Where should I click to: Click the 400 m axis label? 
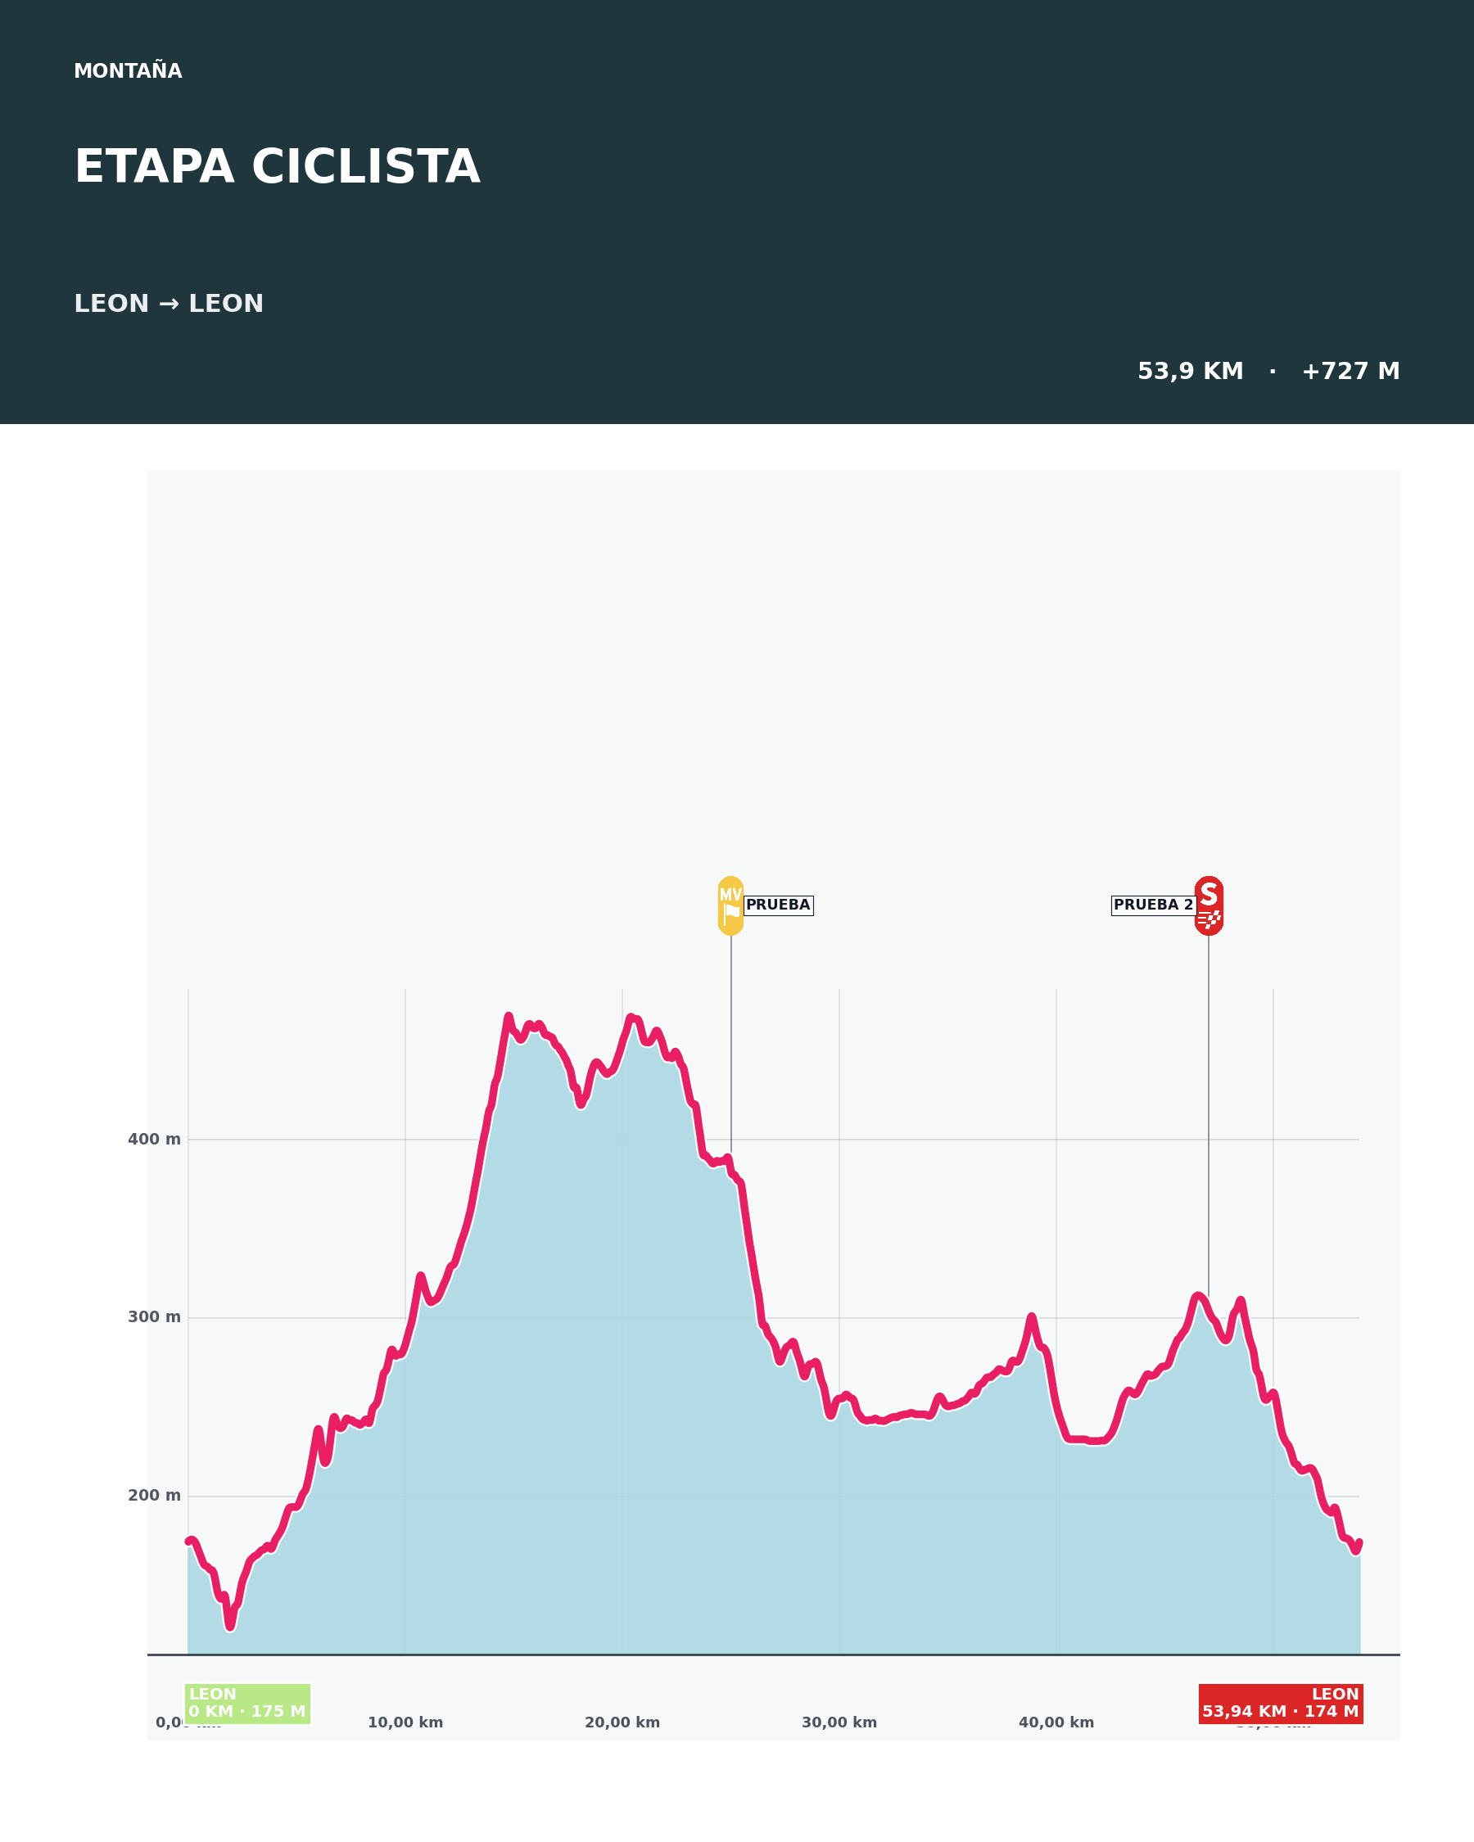(x=155, y=1139)
